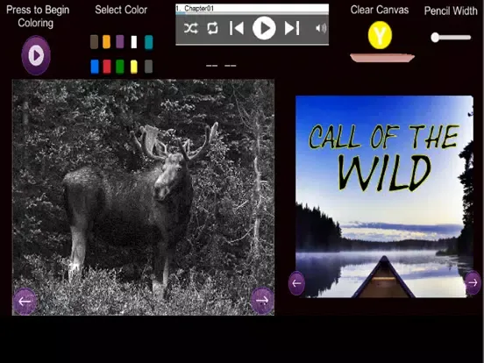Pick the orange color swatch
The width and height of the screenshot is (484, 363).
click(106, 42)
